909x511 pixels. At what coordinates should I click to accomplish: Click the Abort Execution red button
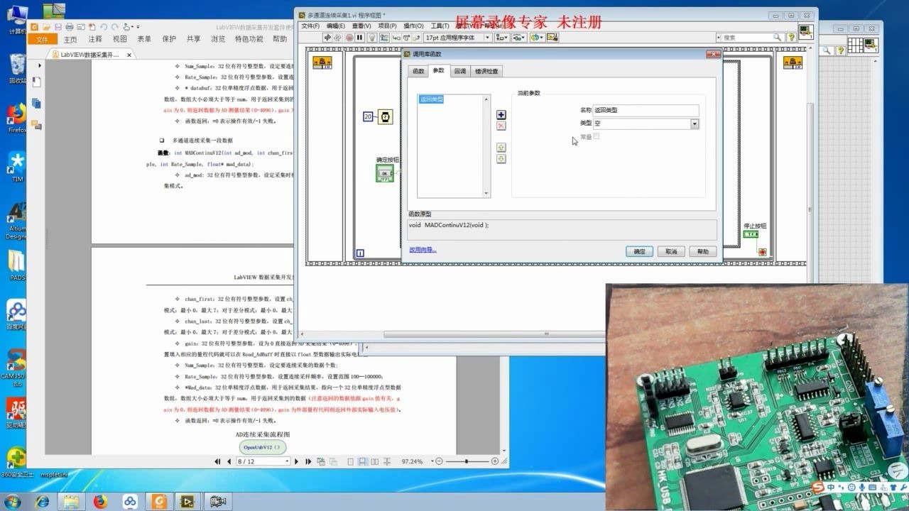(x=349, y=37)
